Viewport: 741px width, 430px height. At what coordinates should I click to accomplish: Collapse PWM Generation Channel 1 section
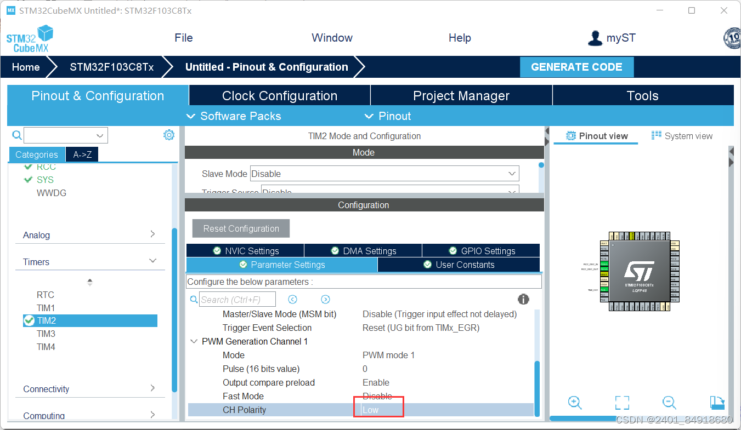pos(194,341)
